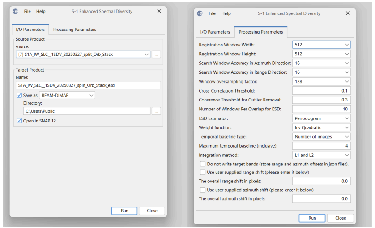375x228 pixels.
Task: Open Search Window Accuracy in Range dropdown
Action: [x=321, y=72]
